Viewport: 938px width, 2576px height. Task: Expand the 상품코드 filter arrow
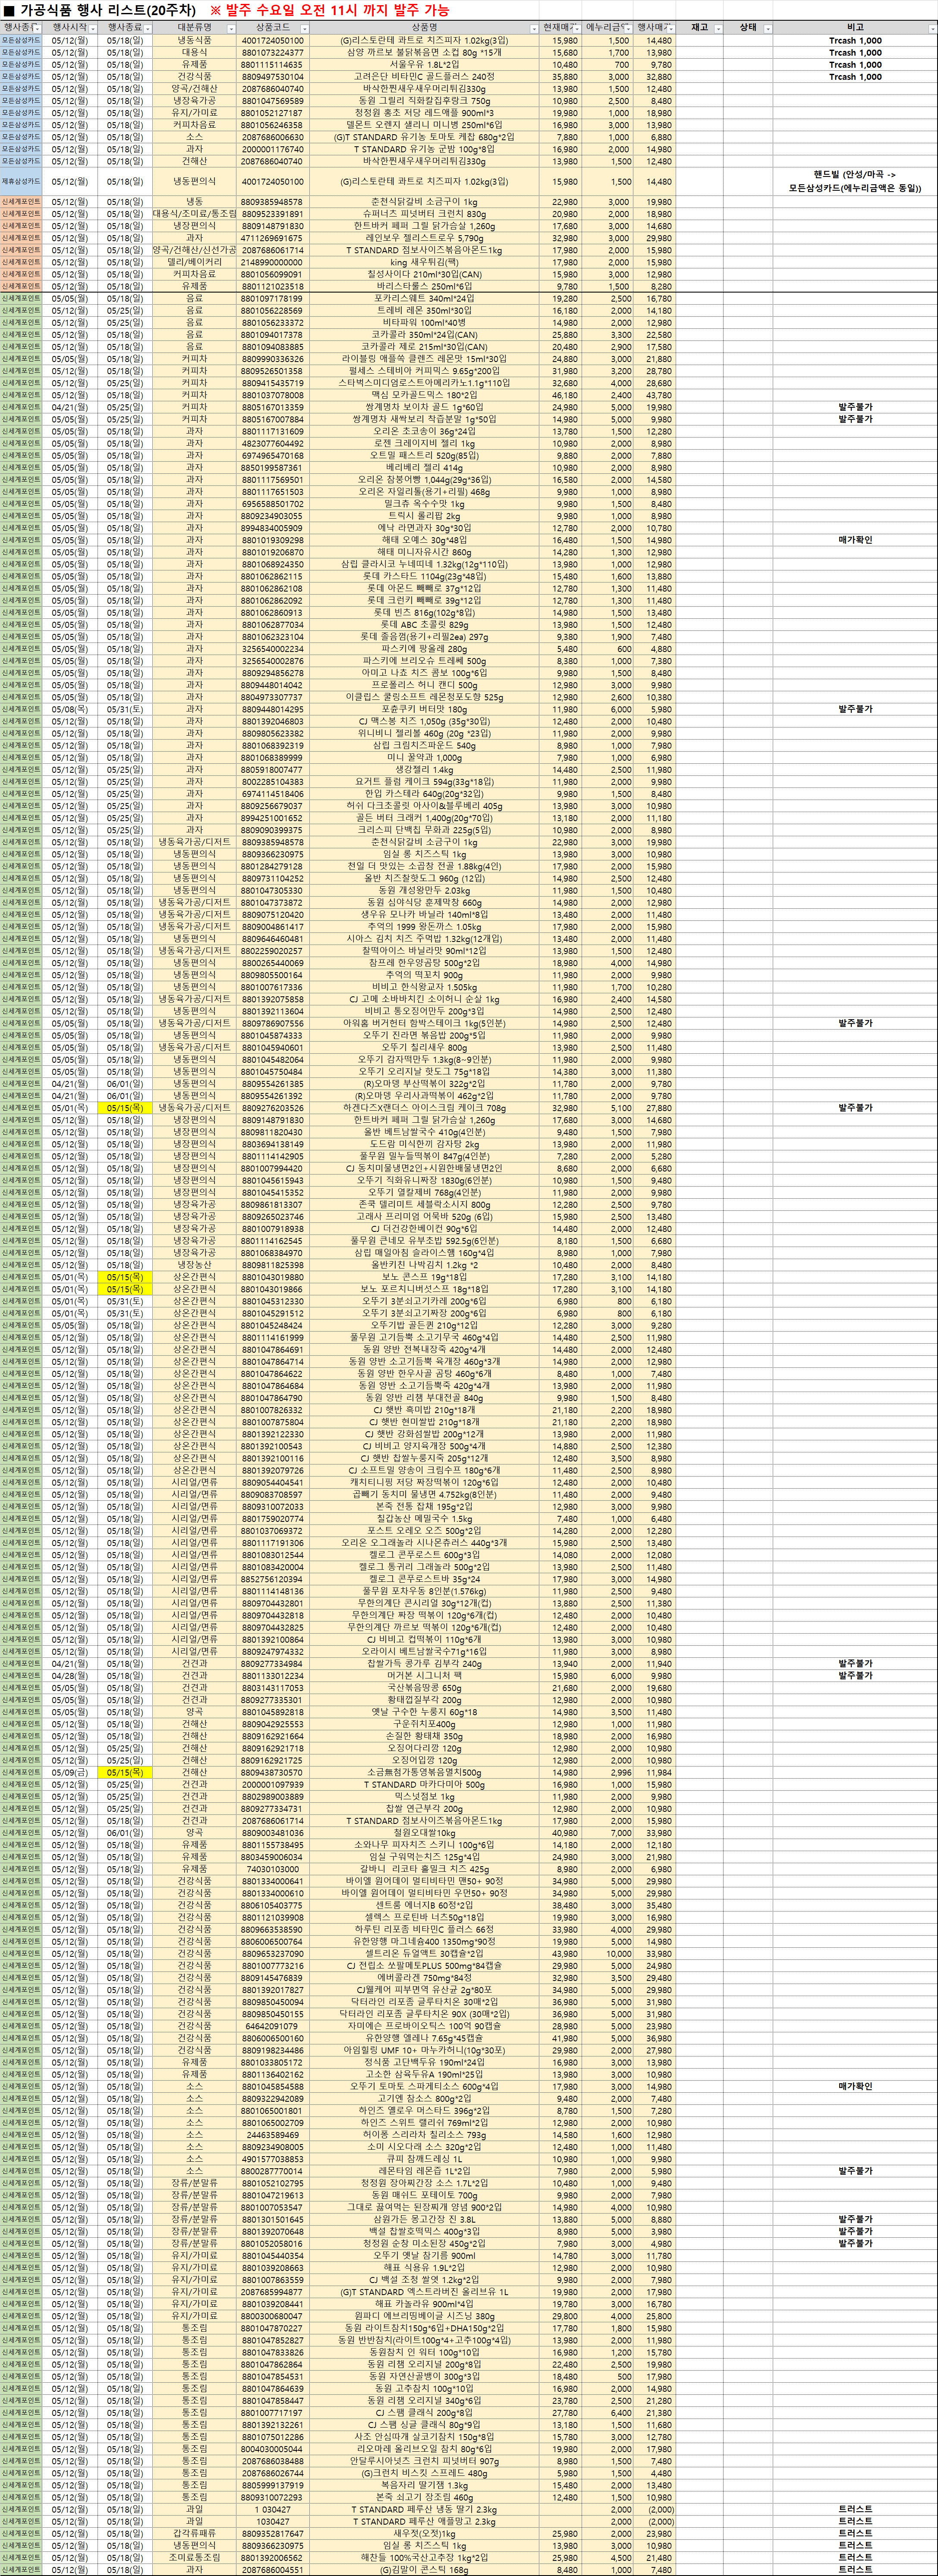pyautogui.click(x=304, y=28)
